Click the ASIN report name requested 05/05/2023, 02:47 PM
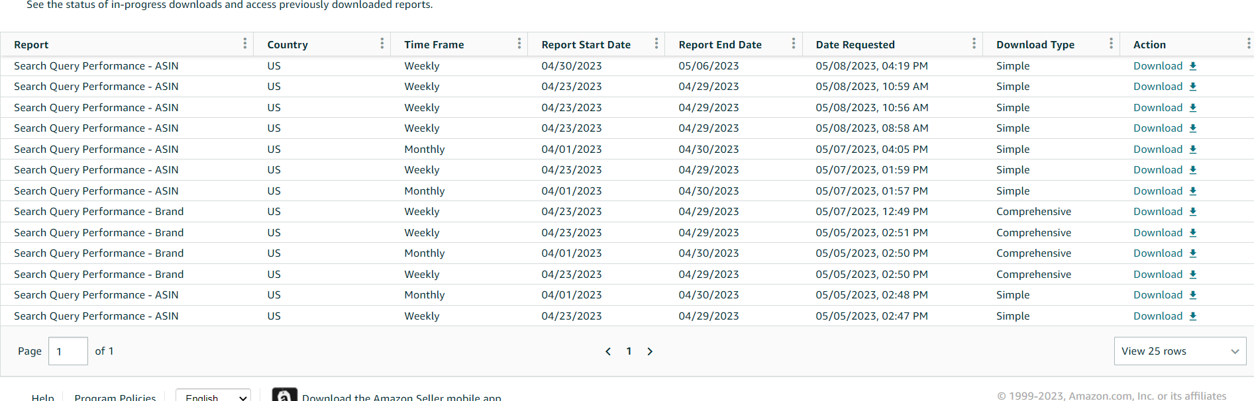The width and height of the screenshot is (1254, 401). click(x=96, y=316)
